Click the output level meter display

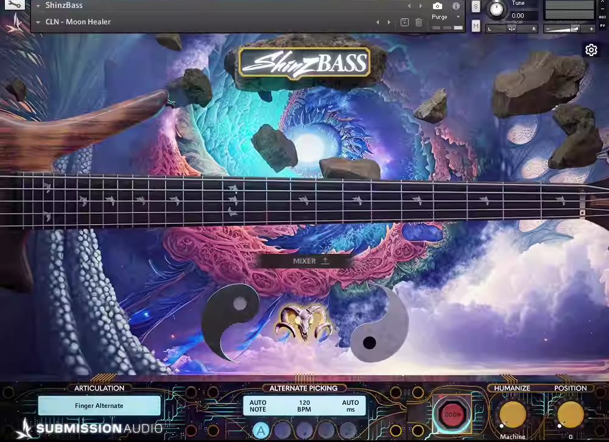(569, 10)
